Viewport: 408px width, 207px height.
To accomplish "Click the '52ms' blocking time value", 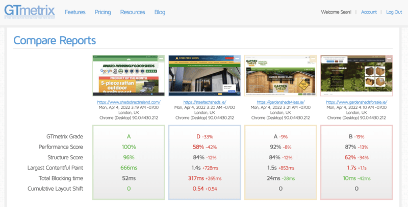I will 129,178.
